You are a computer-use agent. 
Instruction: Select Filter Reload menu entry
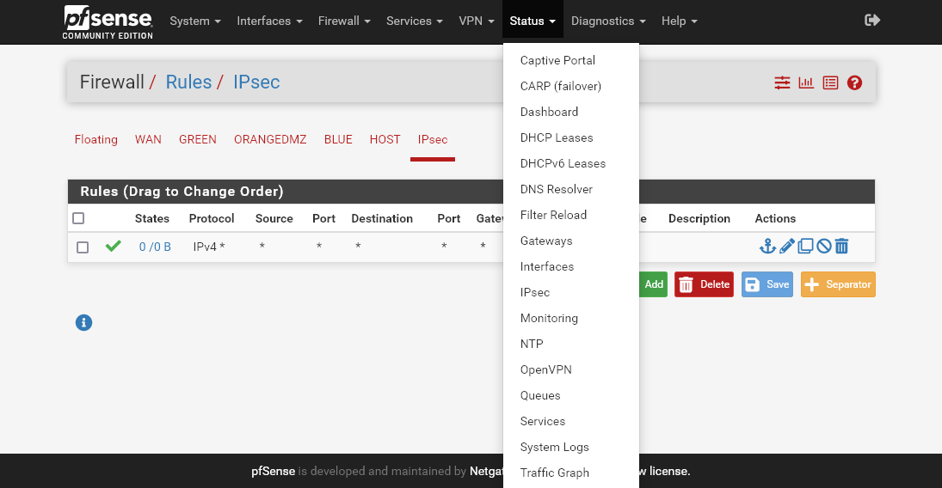pyautogui.click(x=570, y=216)
